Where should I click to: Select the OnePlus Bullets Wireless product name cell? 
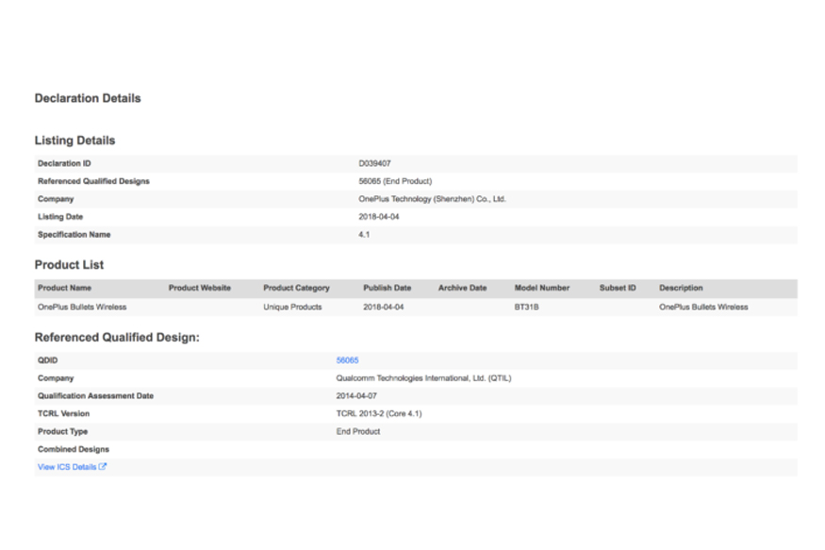(x=82, y=307)
